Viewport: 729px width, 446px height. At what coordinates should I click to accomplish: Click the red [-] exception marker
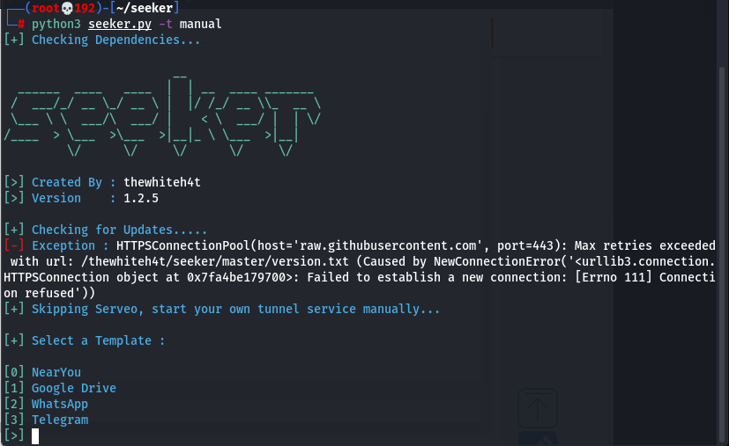pos(14,245)
